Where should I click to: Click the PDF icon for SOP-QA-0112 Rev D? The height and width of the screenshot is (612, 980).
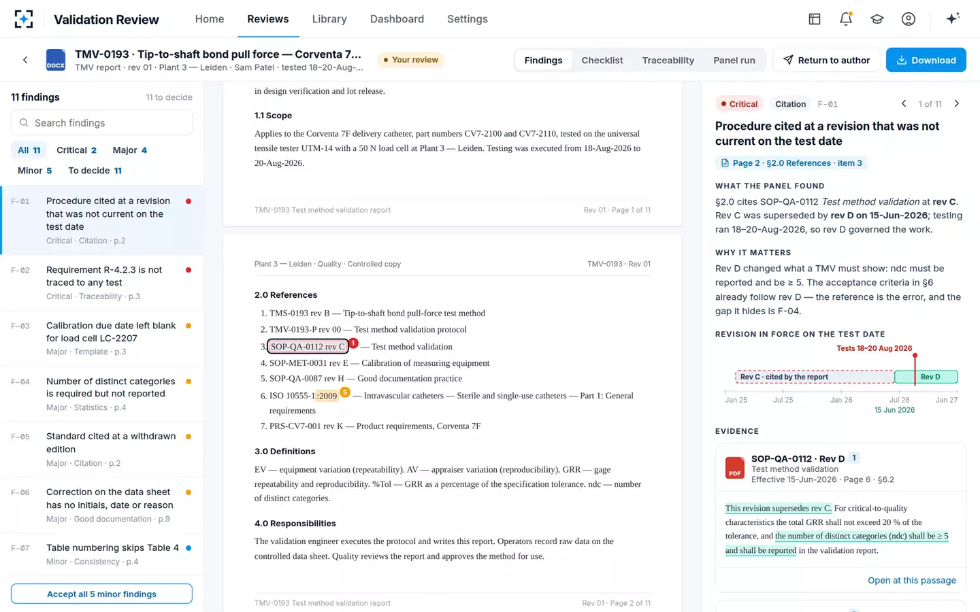(735, 468)
